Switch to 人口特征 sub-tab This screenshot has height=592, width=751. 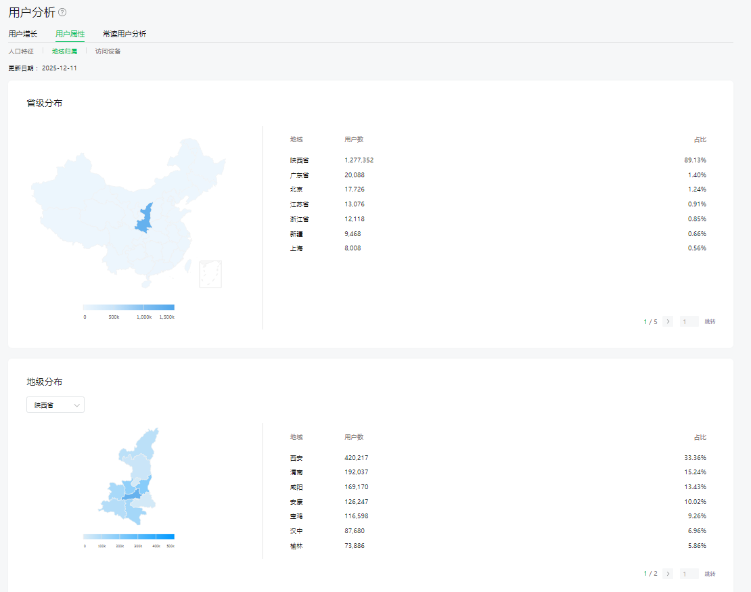point(21,51)
